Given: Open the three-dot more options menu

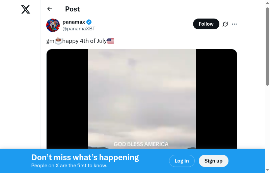Looking at the screenshot, I should [x=234, y=24].
